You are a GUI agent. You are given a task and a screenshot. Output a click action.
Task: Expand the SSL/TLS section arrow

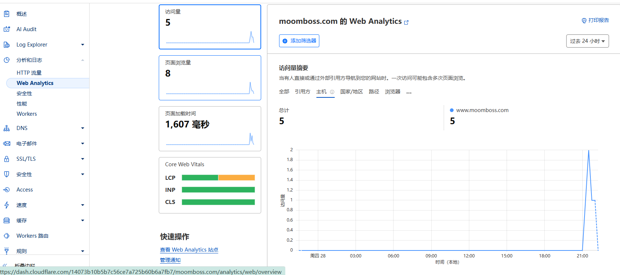tap(83, 159)
